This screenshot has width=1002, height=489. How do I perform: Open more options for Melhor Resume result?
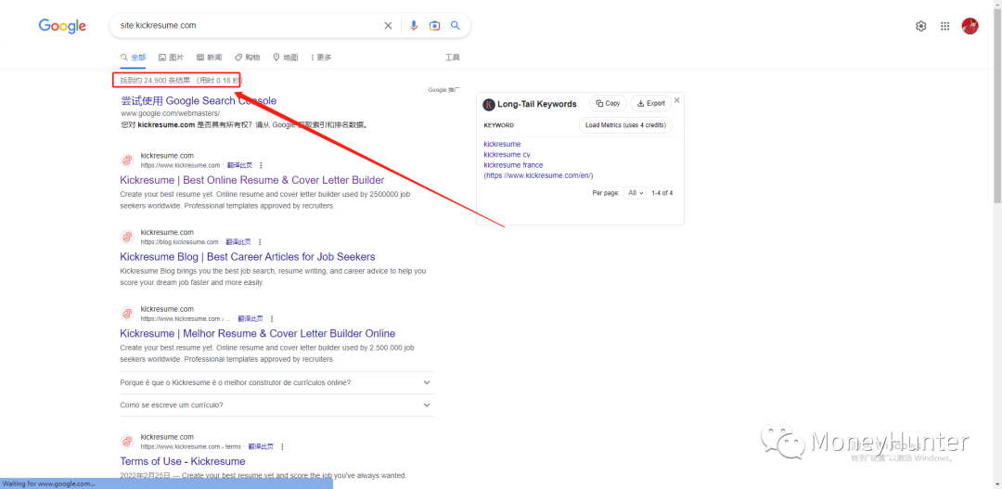pos(272,319)
